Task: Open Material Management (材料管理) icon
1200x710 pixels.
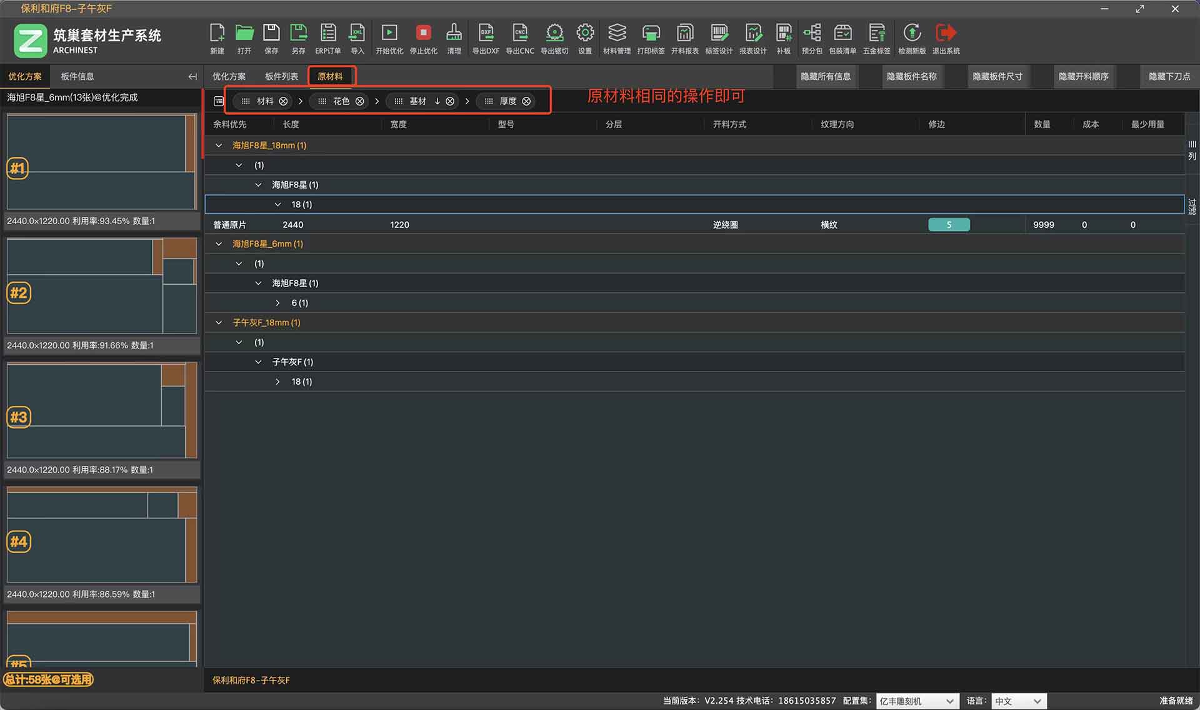Action: tap(617, 33)
